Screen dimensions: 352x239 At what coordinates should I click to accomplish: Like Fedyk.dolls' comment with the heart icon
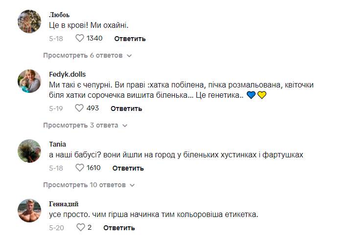point(80,108)
